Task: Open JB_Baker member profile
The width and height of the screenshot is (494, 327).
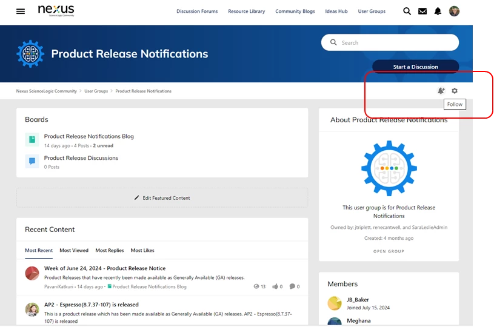Action: [x=358, y=300]
